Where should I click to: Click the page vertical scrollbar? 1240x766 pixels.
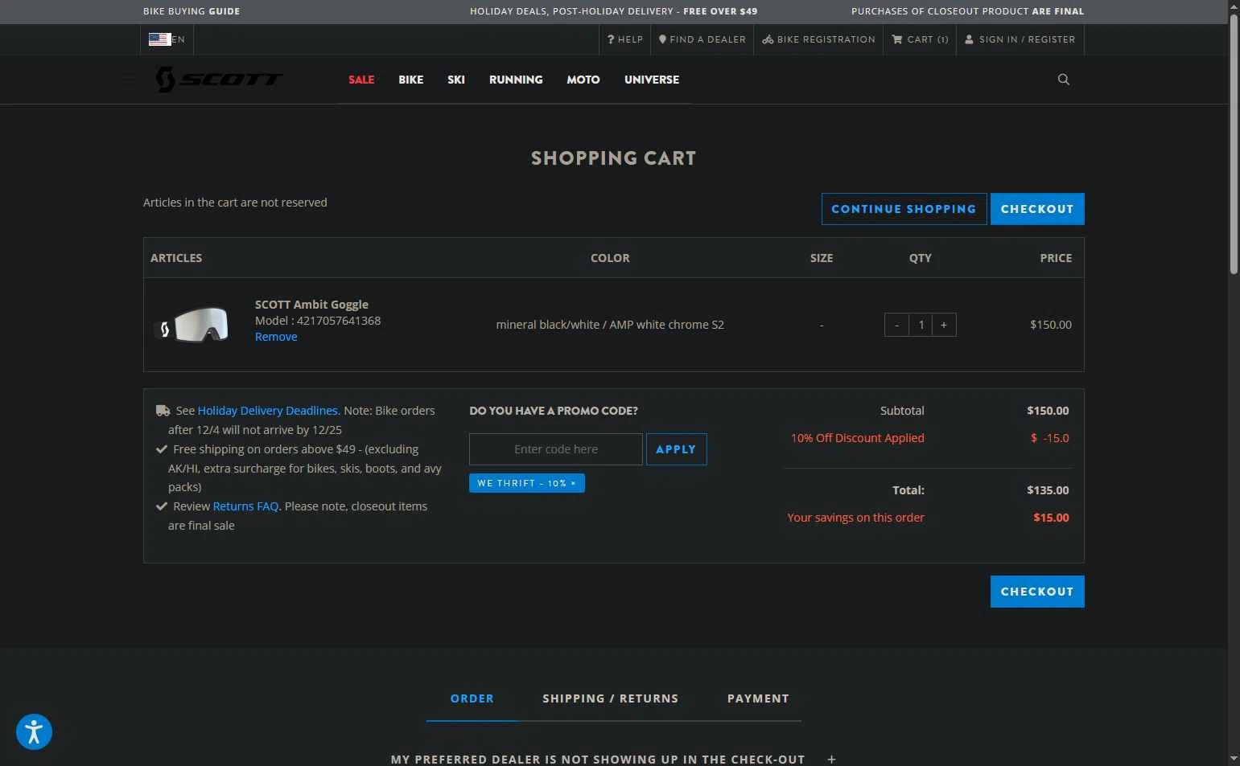1234,145
